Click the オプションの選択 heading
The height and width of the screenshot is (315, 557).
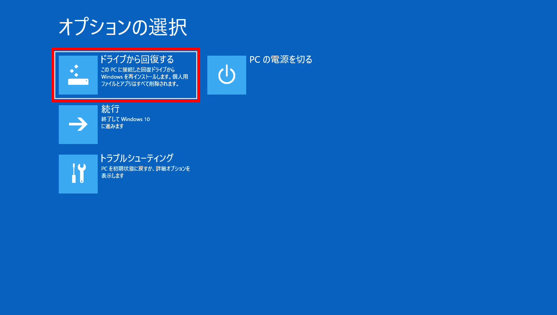(x=123, y=28)
